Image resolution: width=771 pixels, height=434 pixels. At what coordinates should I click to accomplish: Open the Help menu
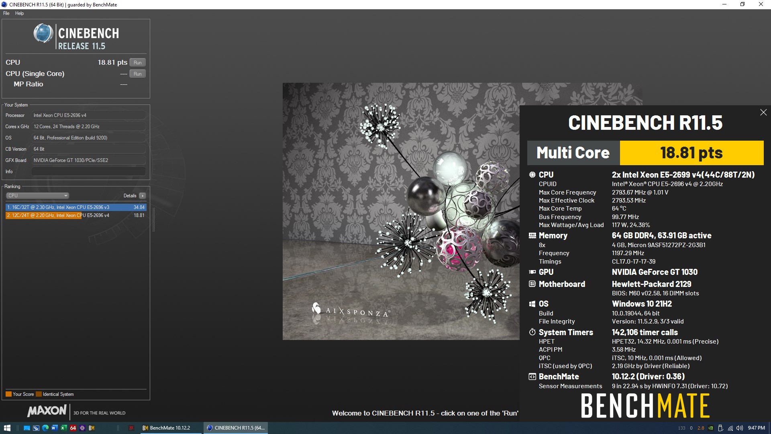point(19,13)
